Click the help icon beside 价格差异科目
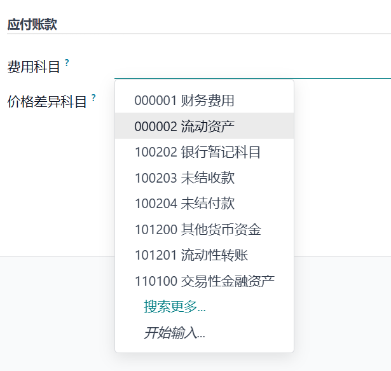The height and width of the screenshot is (371, 391). (x=93, y=98)
